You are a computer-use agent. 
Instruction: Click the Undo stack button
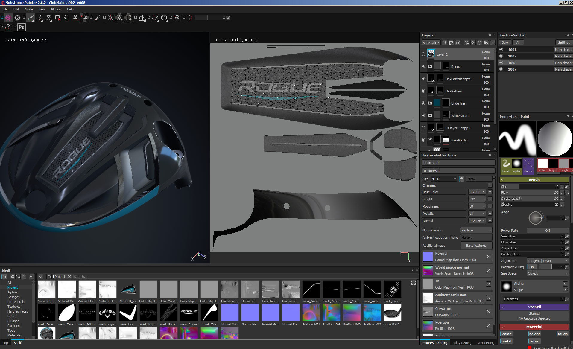click(x=458, y=163)
